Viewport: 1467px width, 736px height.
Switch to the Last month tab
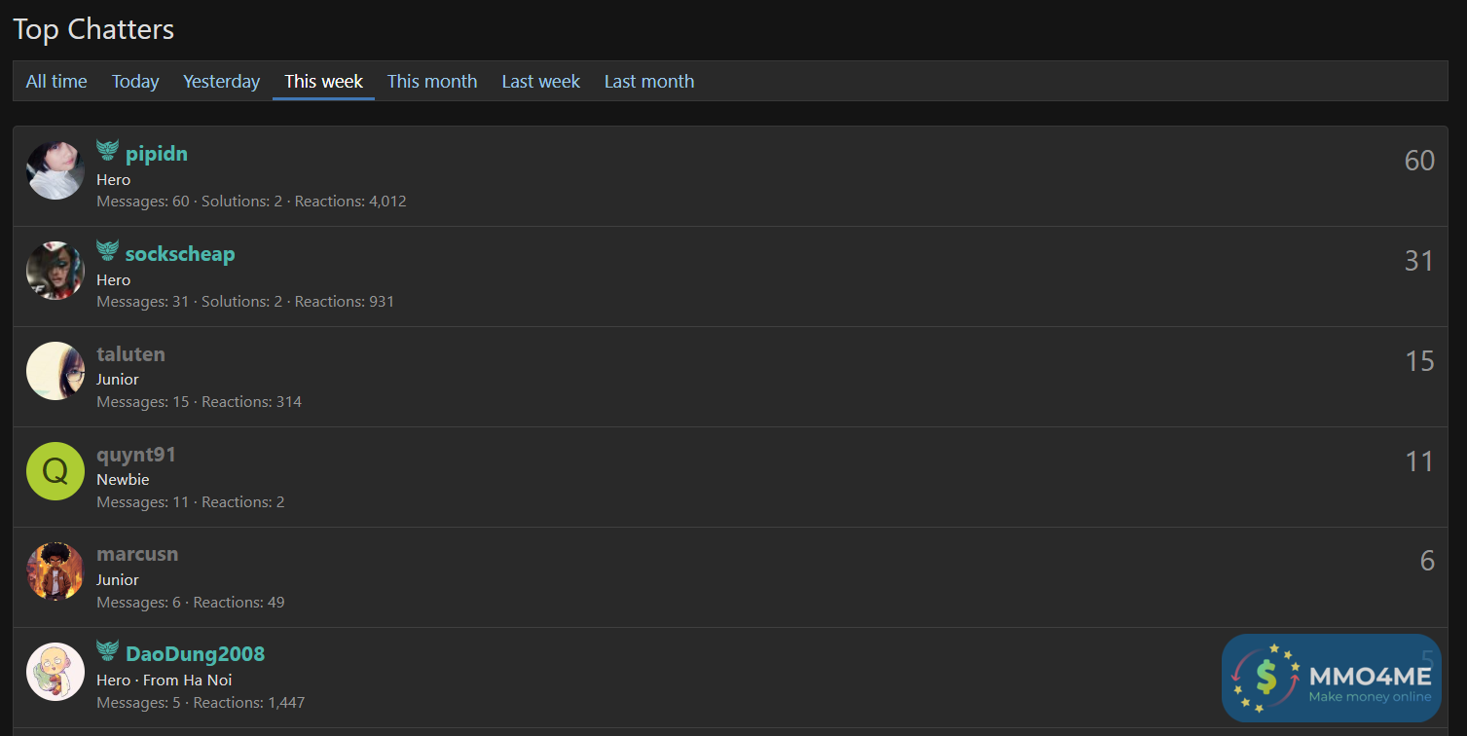pyautogui.click(x=648, y=82)
